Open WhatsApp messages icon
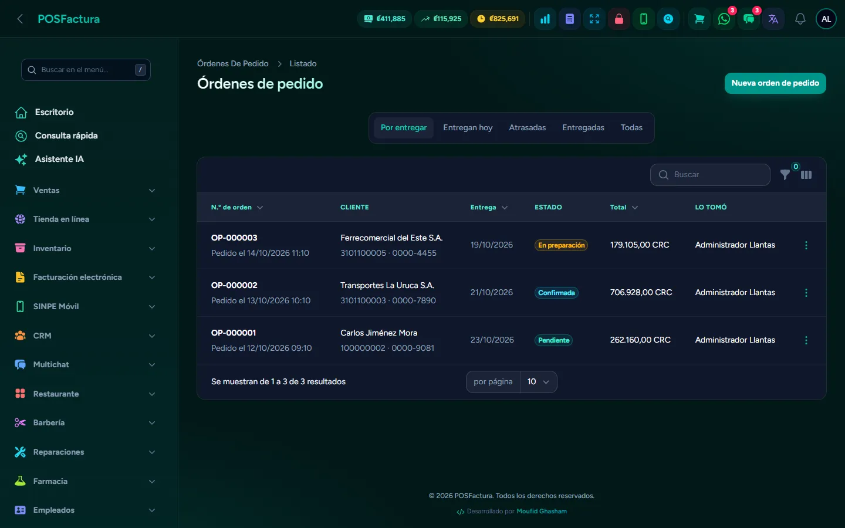Screen dimensions: 845x528 point(724,19)
